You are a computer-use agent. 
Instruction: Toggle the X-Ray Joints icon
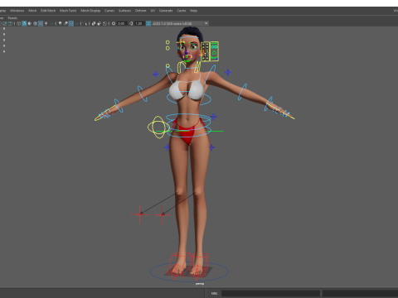pyautogui.click(x=104, y=23)
